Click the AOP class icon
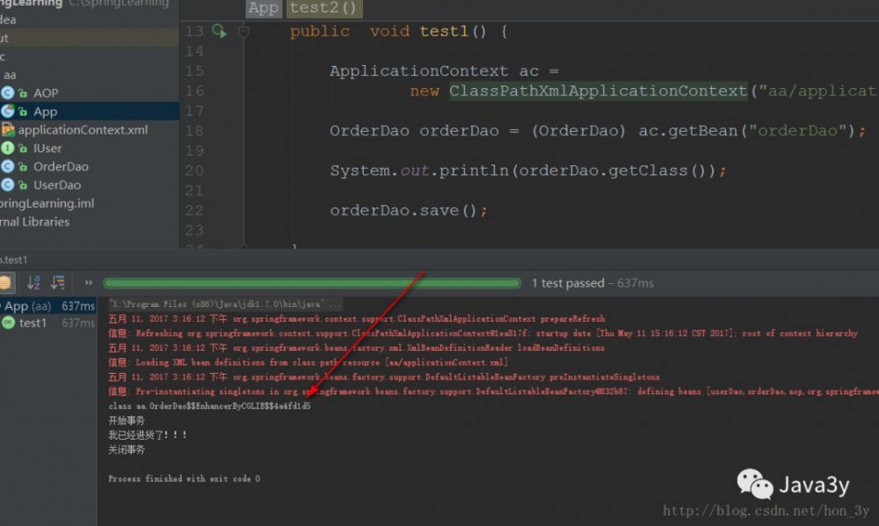The height and width of the screenshot is (526, 879). pyautogui.click(x=7, y=93)
